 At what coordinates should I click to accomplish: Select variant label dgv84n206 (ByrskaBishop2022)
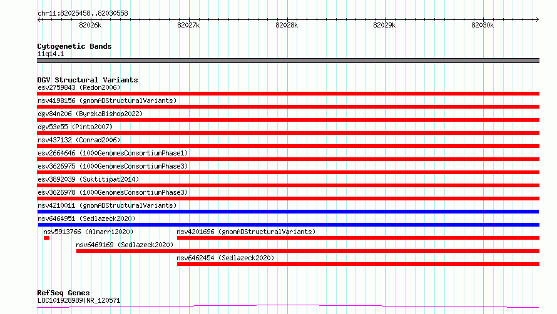click(x=90, y=114)
